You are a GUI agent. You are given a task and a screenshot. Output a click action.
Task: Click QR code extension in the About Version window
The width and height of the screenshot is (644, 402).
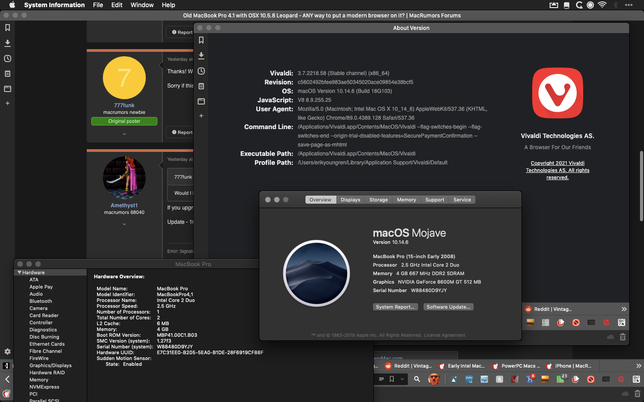(x=622, y=322)
